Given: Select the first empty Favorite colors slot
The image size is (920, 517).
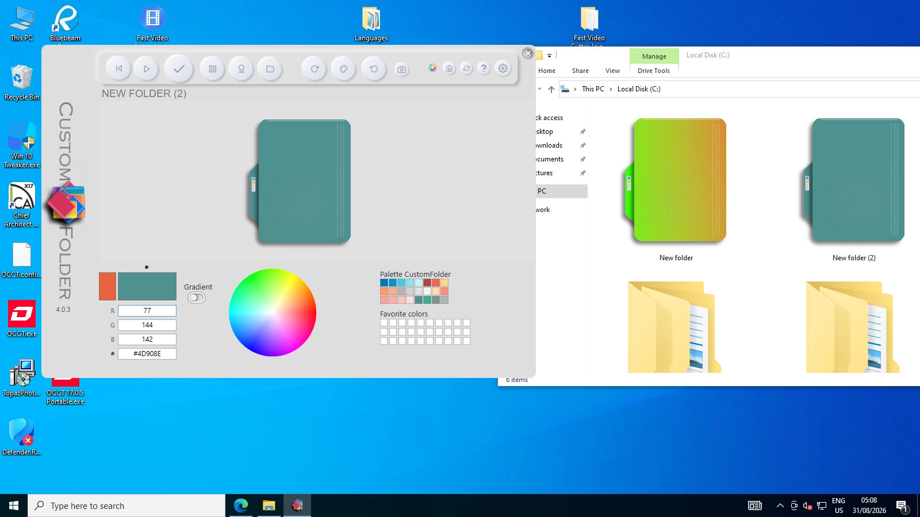Looking at the screenshot, I should click(x=384, y=322).
